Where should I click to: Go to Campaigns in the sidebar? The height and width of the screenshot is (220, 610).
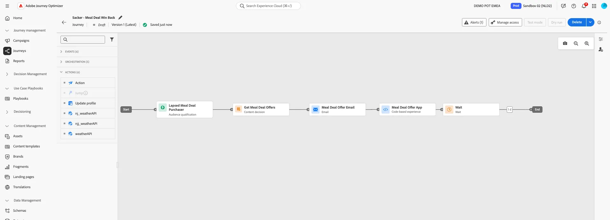21,41
